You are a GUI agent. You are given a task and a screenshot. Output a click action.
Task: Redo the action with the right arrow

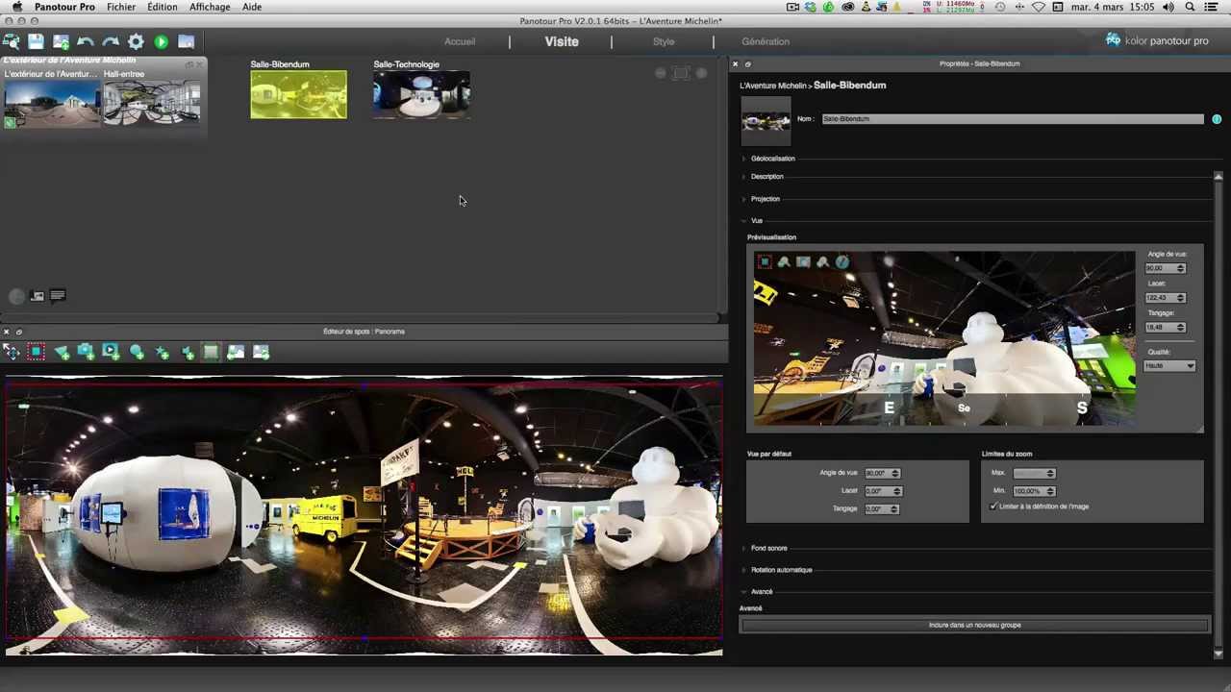click(x=111, y=41)
